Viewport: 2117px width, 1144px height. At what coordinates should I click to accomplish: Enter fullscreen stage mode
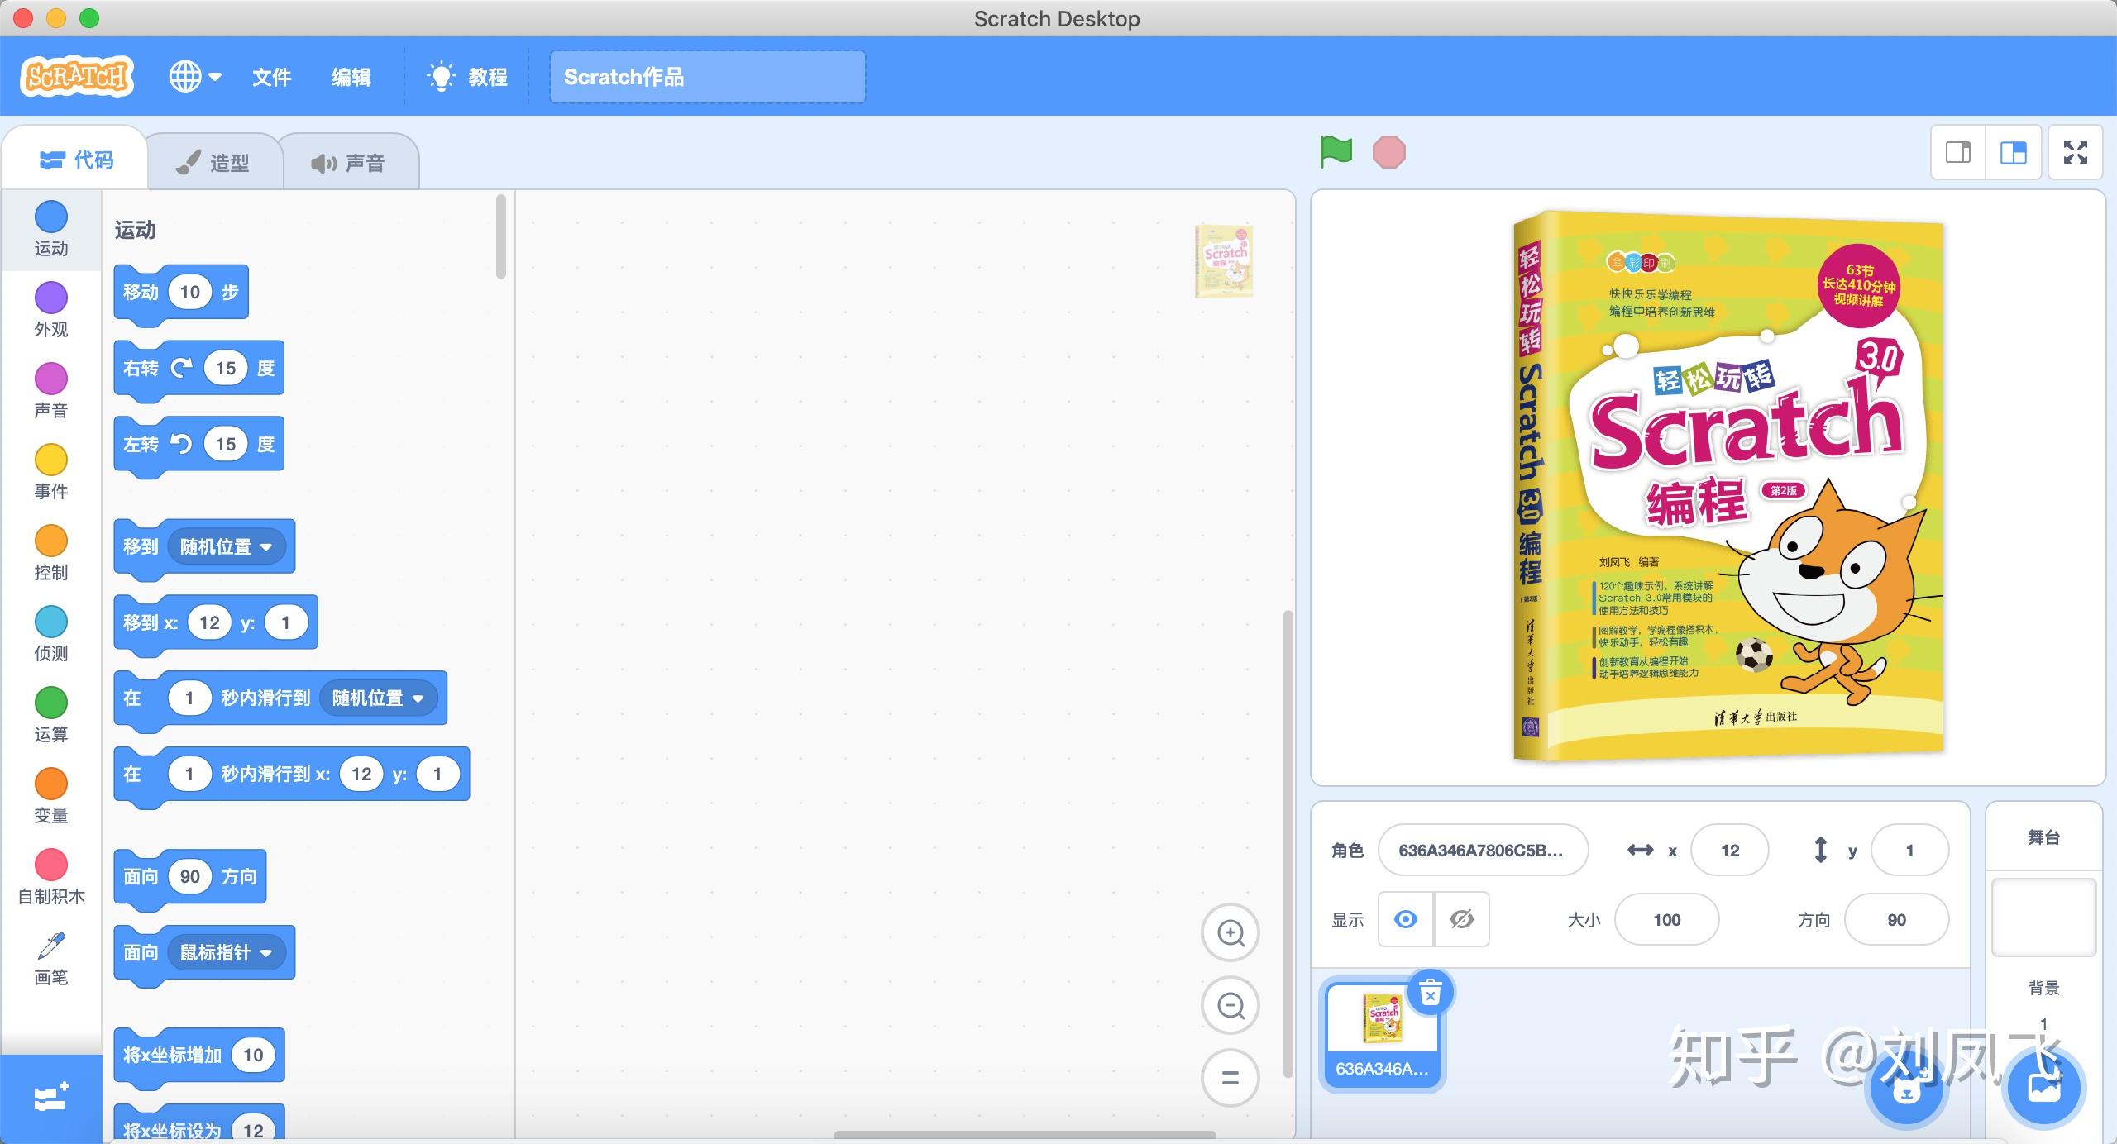tap(2075, 152)
